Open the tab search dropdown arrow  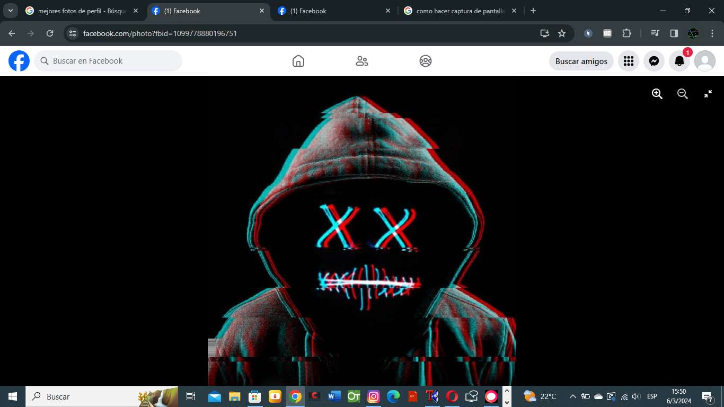click(11, 11)
